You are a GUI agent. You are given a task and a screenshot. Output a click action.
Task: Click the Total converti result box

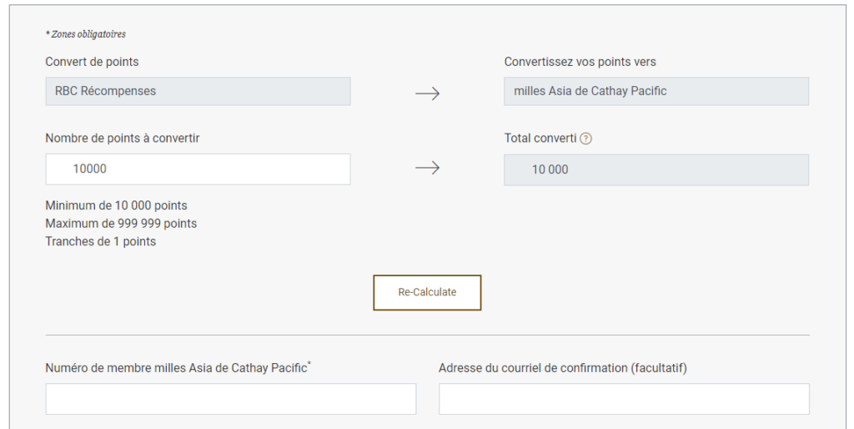(656, 169)
